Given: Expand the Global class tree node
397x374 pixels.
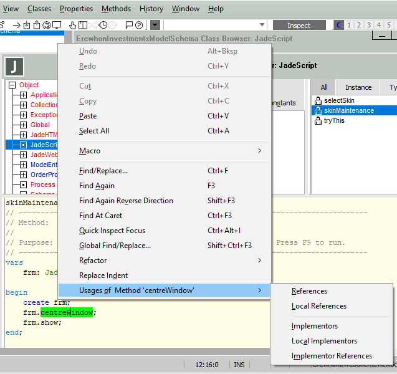Looking at the screenshot, I should point(23,125).
